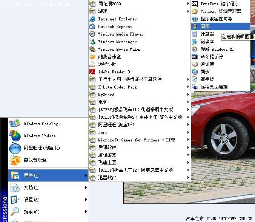Click the Windows Update icon
Screen dimensions: 255x222
(x=15, y=135)
